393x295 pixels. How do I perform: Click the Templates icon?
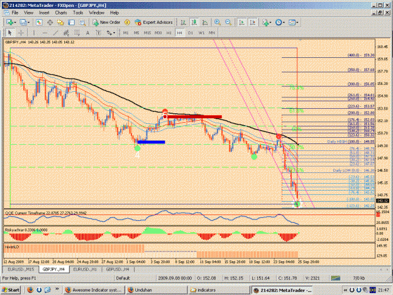(x=292, y=22)
